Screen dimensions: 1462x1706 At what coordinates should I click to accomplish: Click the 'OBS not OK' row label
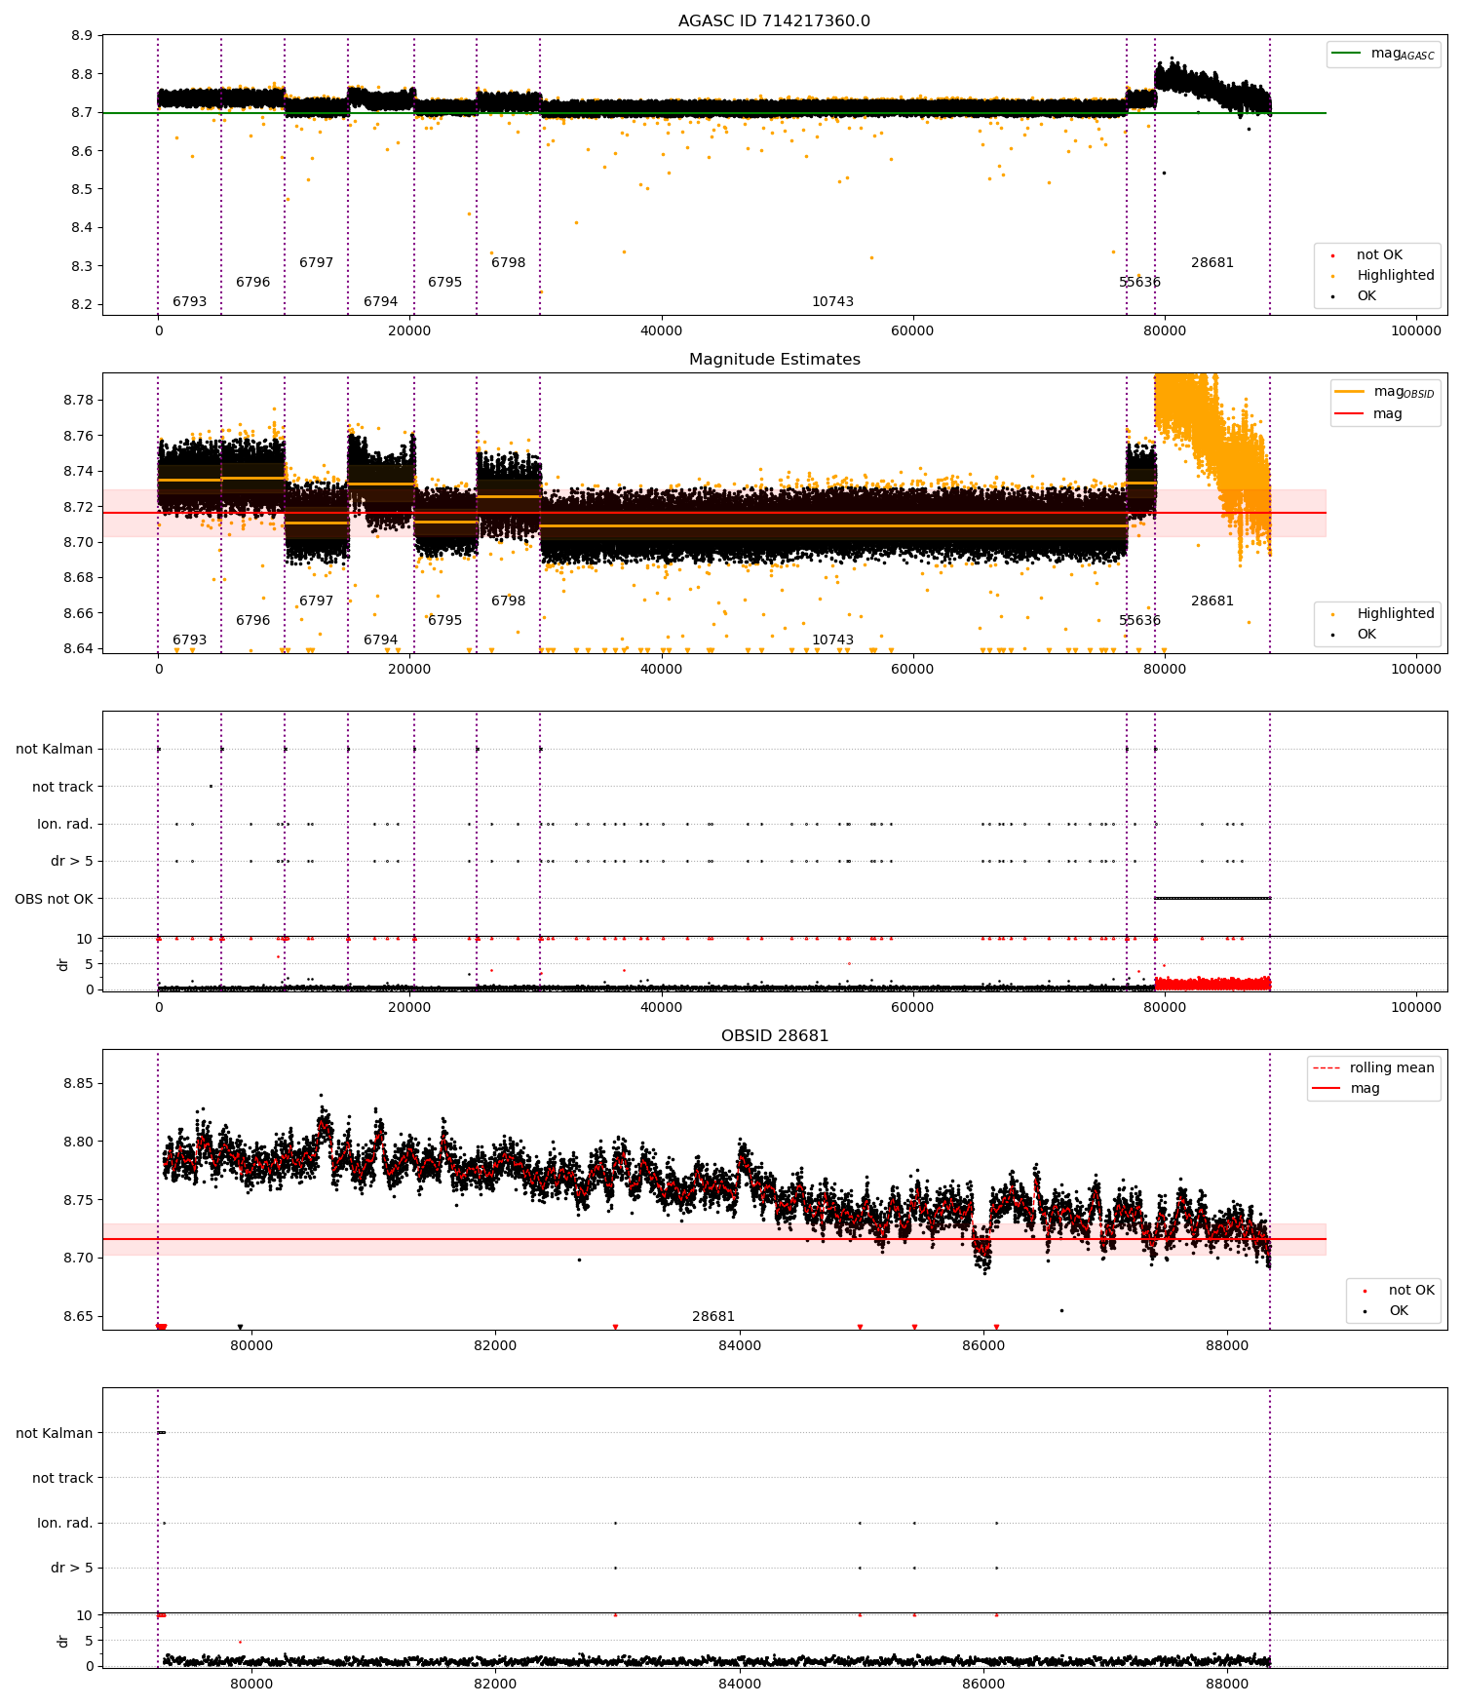54,899
